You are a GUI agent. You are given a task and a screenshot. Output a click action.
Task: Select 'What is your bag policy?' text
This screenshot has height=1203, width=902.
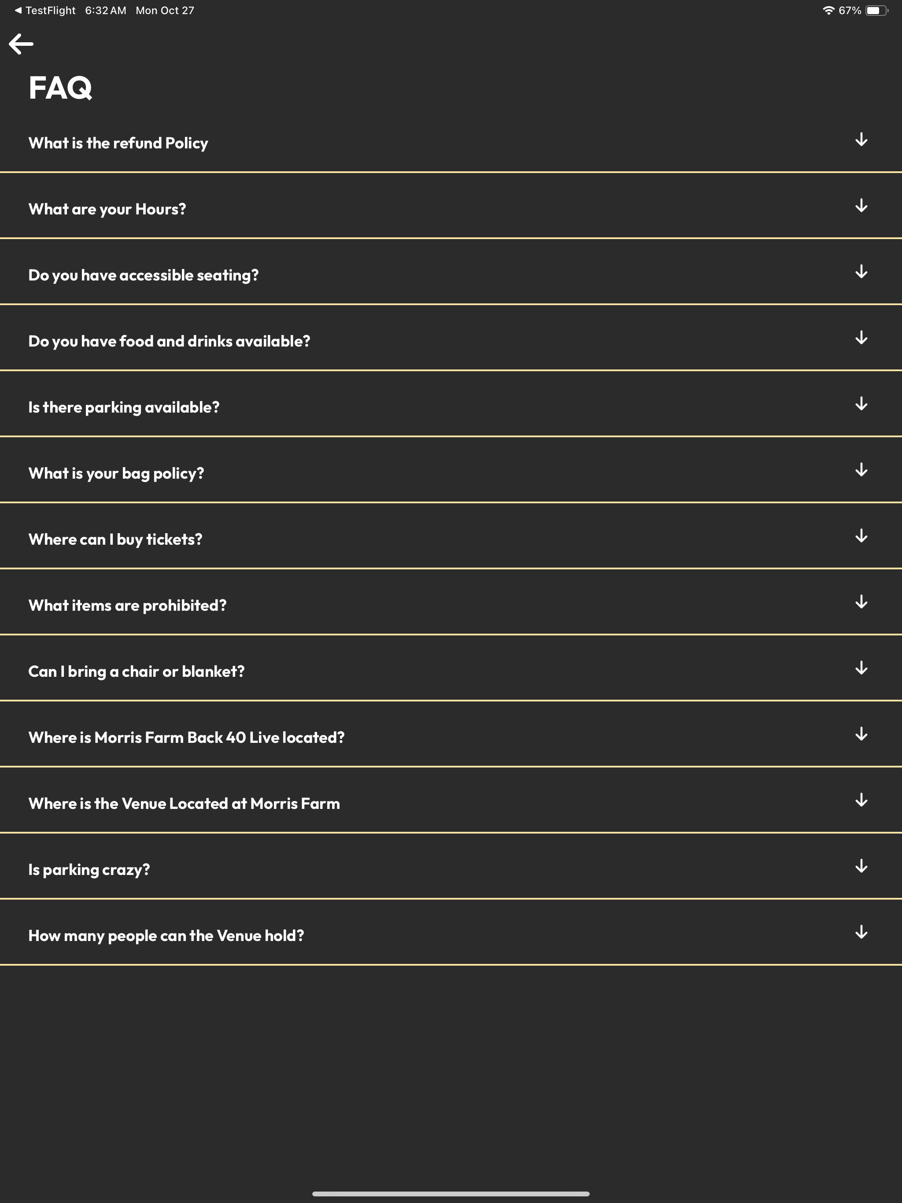116,474
